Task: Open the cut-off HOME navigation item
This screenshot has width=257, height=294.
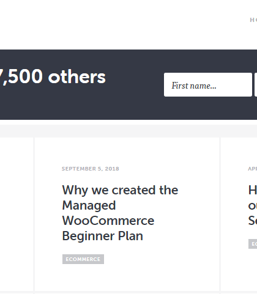Action: coord(253,20)
